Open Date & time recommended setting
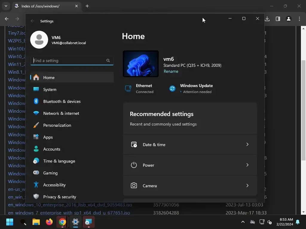This screenshot has width=306, height=229. [190, 145]
